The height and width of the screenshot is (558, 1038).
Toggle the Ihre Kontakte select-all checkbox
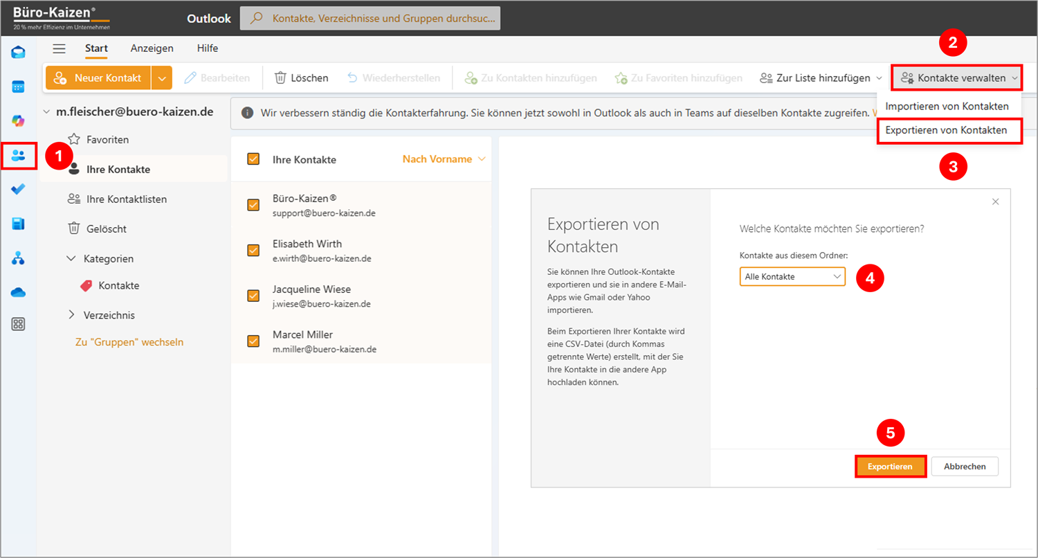(x=253, y=159)
